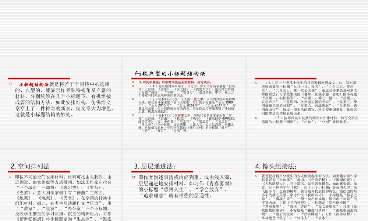
Task: Select the paragraph starting （2）将材料分化在一个人的一生
Action: click(187, 105)
